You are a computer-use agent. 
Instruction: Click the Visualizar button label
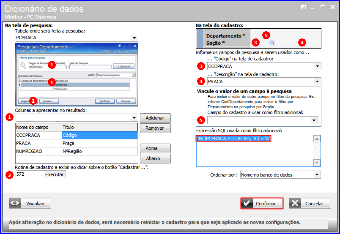[36, 204]
